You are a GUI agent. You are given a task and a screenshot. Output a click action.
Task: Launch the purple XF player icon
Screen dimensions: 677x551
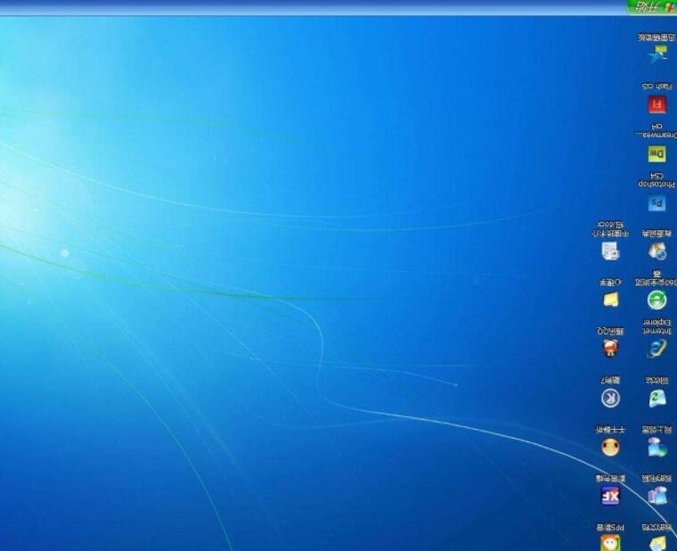(610, 496)
